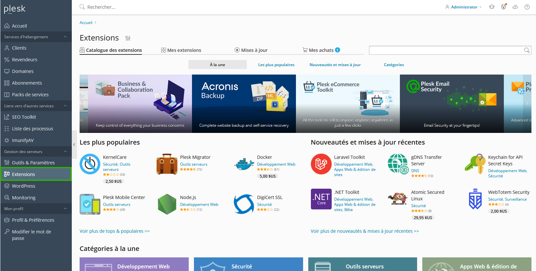Click Voir plus de tops & populaires link
This screenshot has height=271, width=536.
tap(115, 231)
